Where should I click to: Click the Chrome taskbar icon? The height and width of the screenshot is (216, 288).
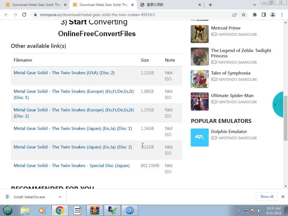point(60,210)
